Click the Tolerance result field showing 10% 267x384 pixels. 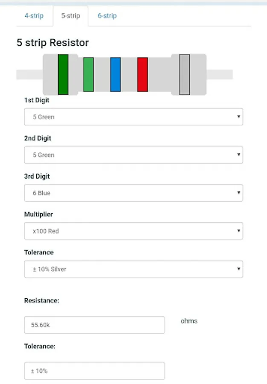point(94,370)
